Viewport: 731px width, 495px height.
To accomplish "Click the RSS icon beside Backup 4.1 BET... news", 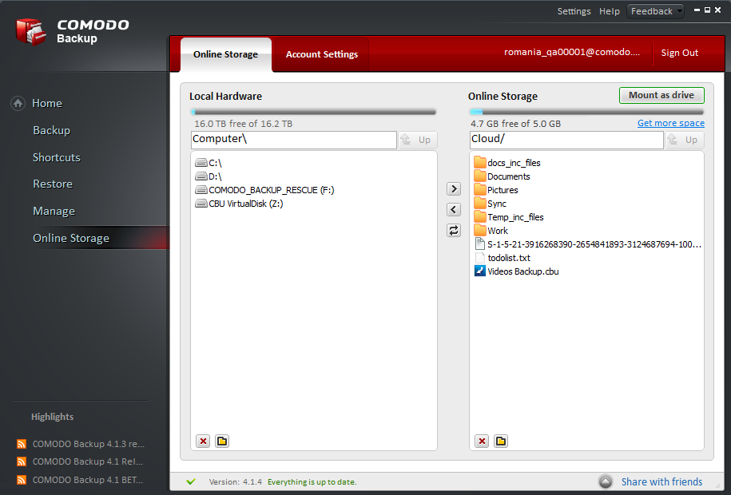I will tap(22, 480).
